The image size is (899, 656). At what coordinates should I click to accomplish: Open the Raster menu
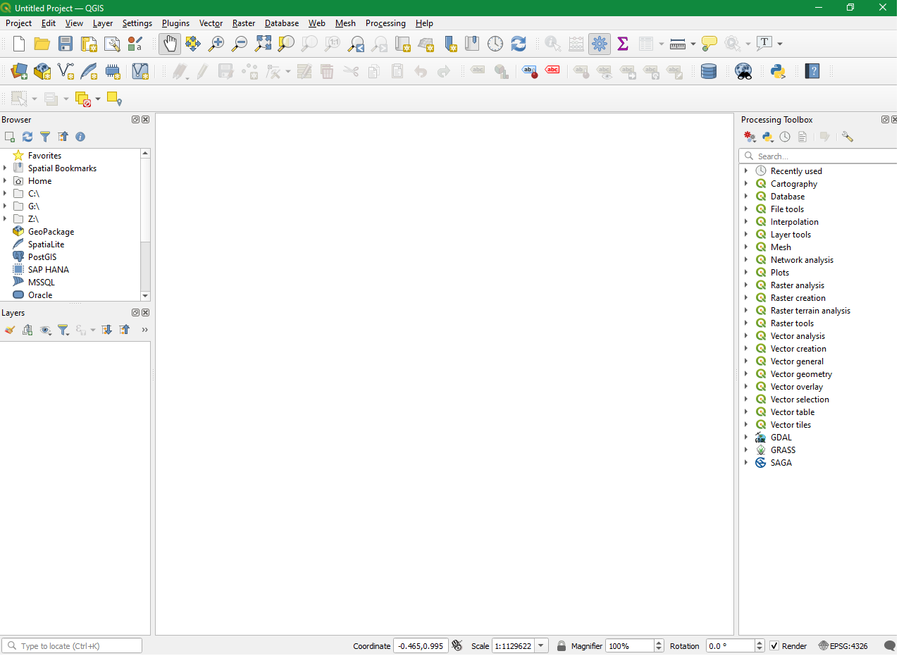(x=244, y=23)
